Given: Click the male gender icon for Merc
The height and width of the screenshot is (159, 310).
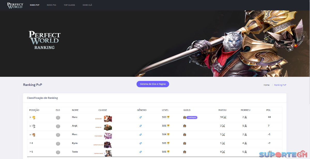Looking at the screenshot, I should pyautogui.click(x=141, y=135).
